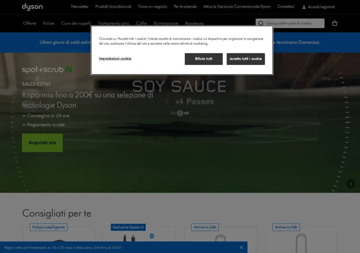Click the first Arriva in 24h badge product
The width and height of the screenshot is (360, 253).
pos(205,227)
